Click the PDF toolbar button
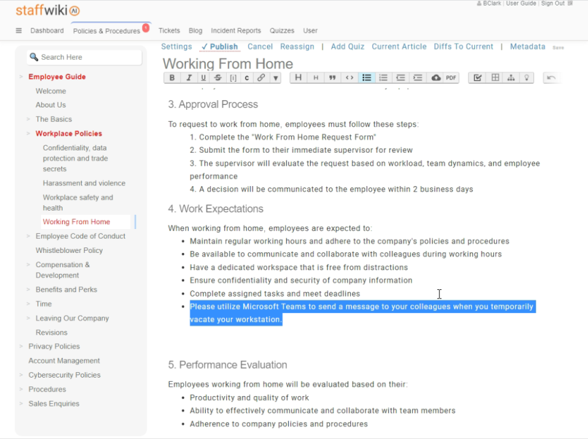The width and height of the screenshot is (588, 439). click(x=451, y=78)
